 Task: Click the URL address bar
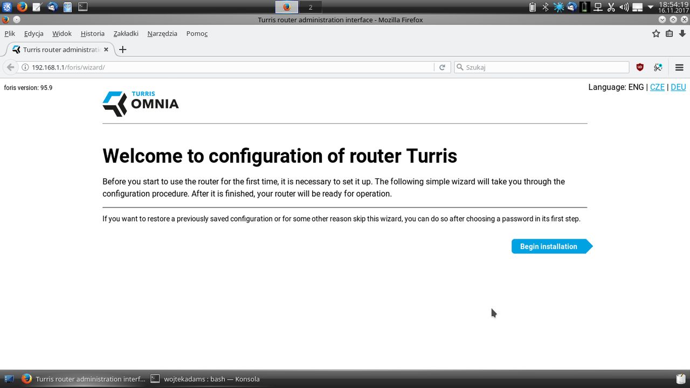tap(232, 67)
